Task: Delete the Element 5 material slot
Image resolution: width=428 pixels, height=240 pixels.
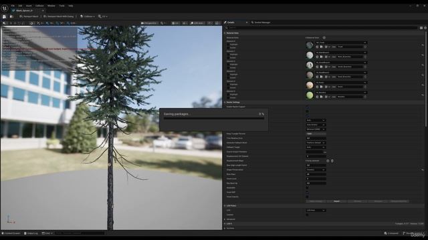Action: tap(365, 97)
